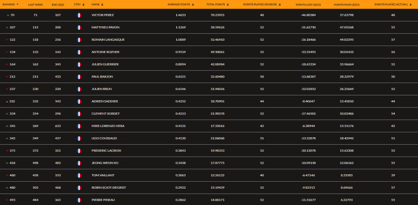Click Victor Perez's End 2022 rank 107
The image size is (418, 205).
click(x=58, y=15)
